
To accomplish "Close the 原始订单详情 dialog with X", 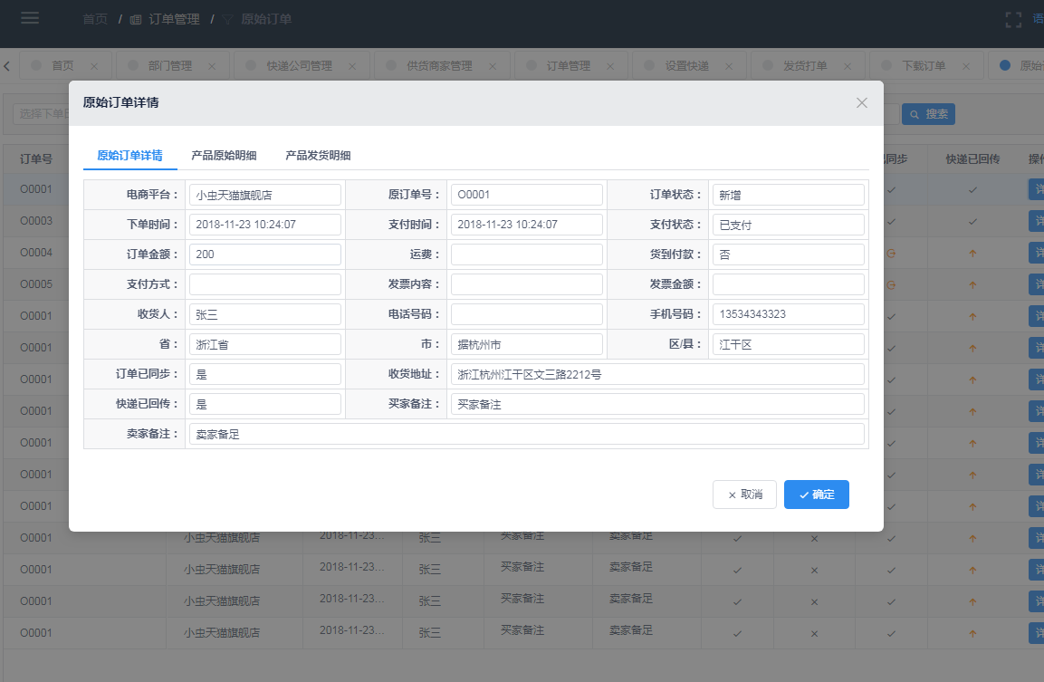I will 862,102.
